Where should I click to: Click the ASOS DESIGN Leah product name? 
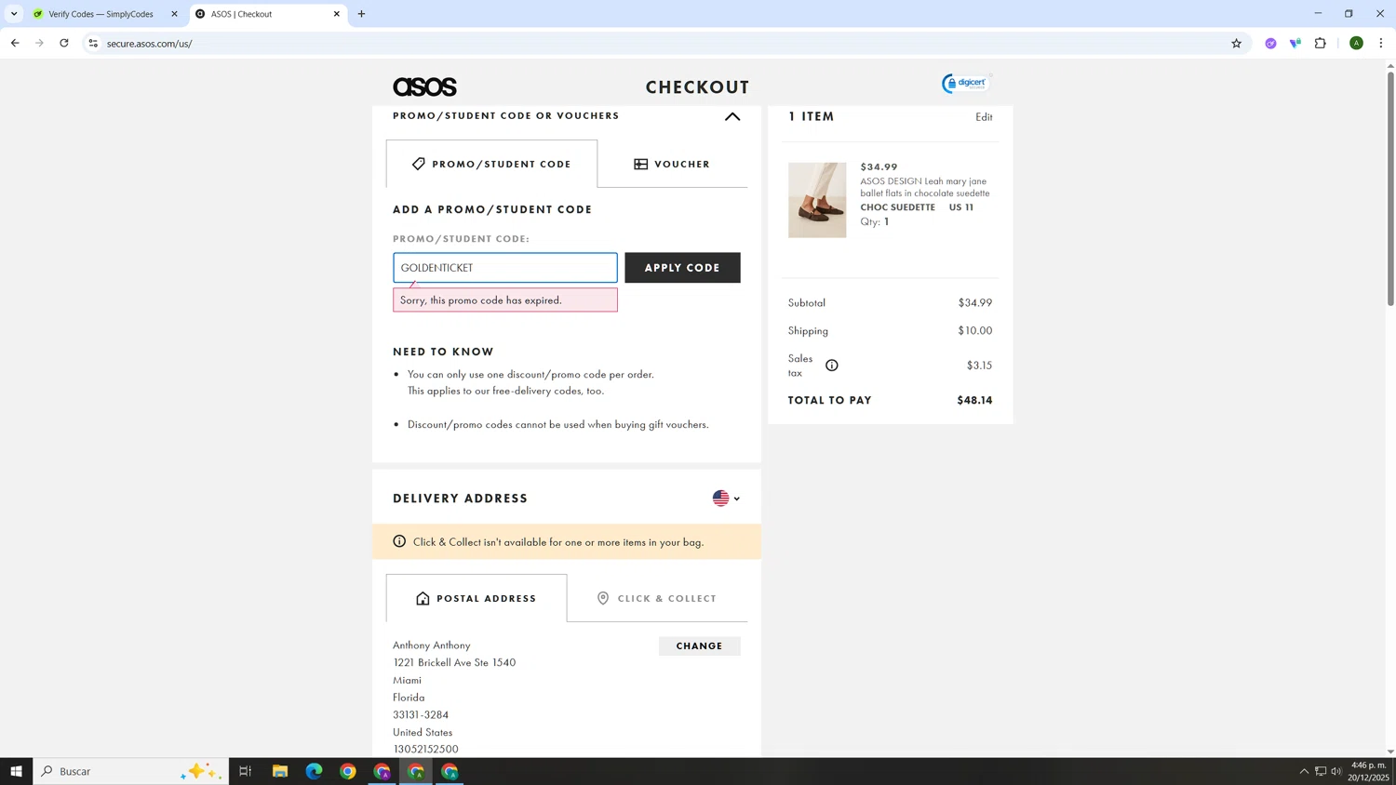pyautogui.click(x=925, y=187)
